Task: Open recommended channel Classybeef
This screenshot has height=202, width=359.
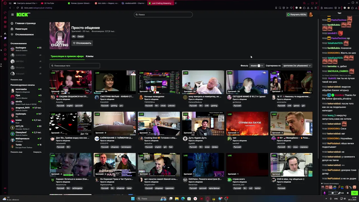Action: pyautogui.click(x=26, y=134)
